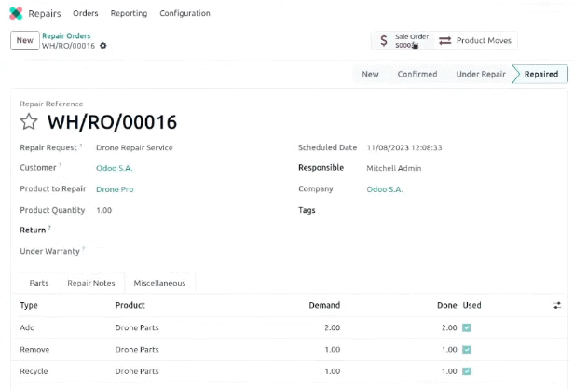Open the Odoo S.A. company link

coord(384,189)
